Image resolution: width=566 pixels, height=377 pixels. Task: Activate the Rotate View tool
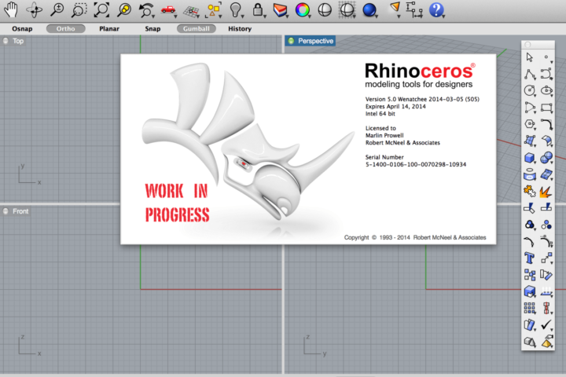(35, 10)
